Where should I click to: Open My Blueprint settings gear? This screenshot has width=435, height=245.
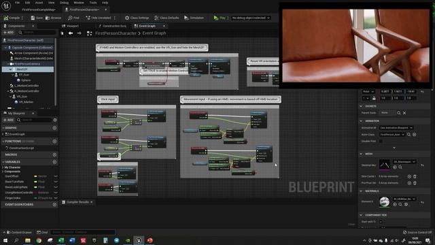click(x=55, y=120)
